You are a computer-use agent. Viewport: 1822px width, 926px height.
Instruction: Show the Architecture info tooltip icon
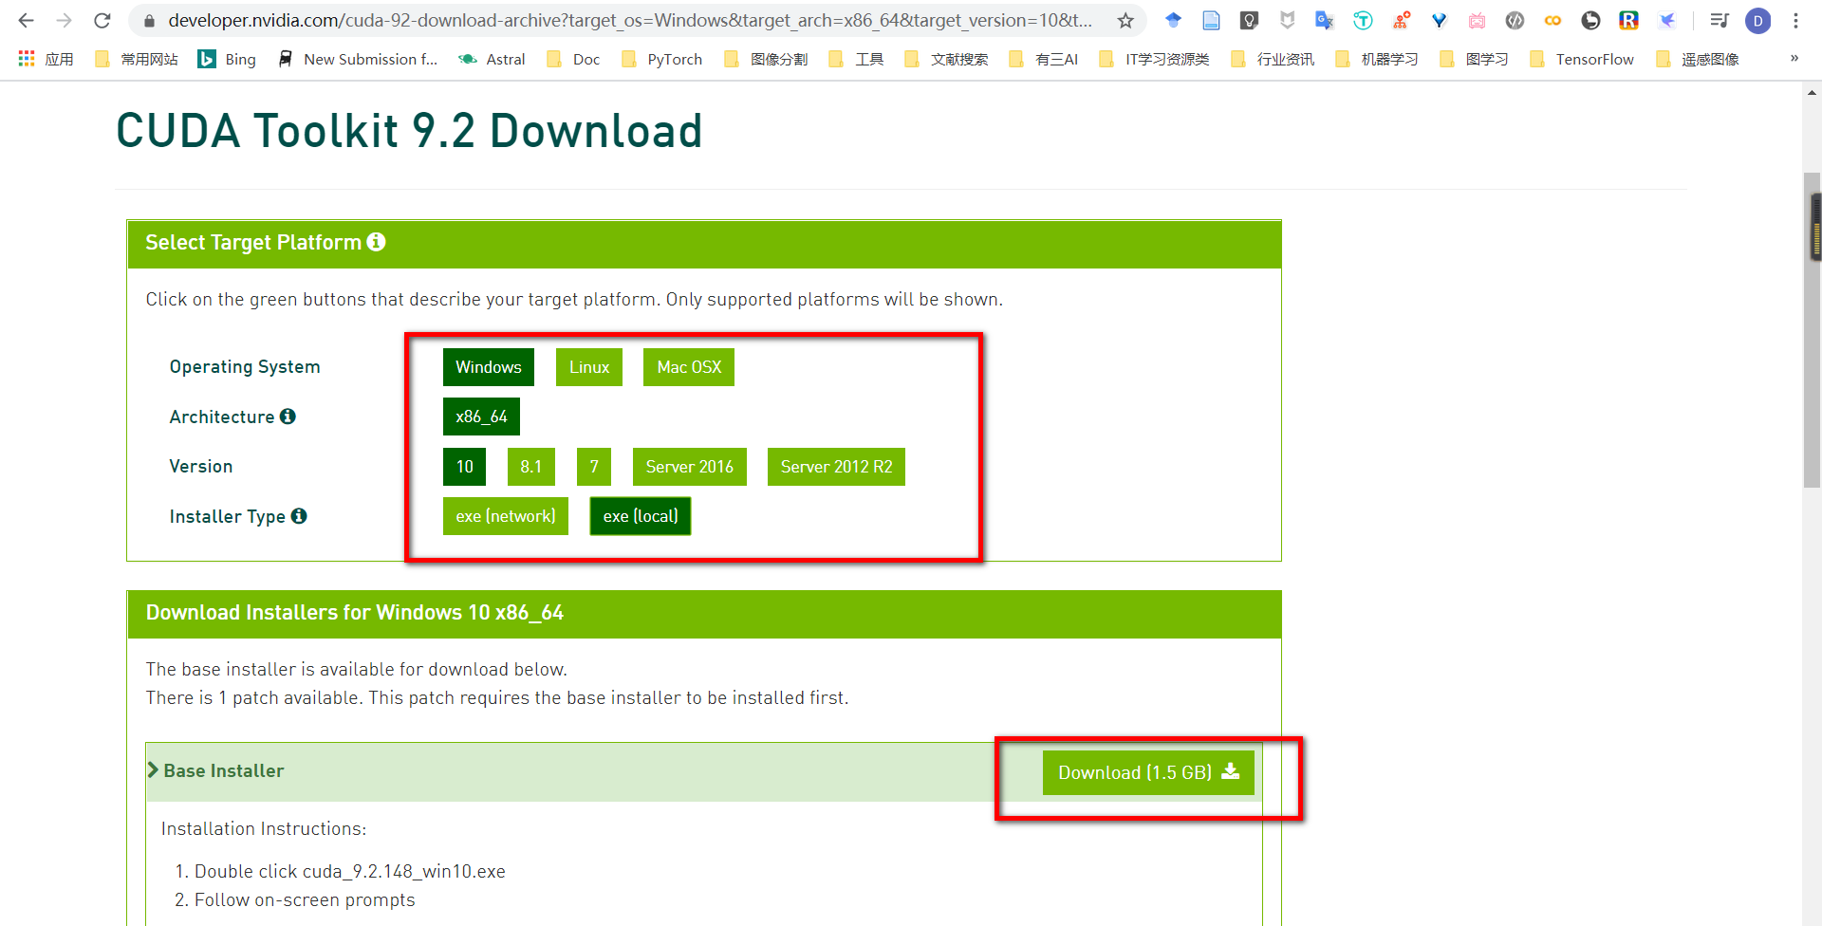(288, 416)
